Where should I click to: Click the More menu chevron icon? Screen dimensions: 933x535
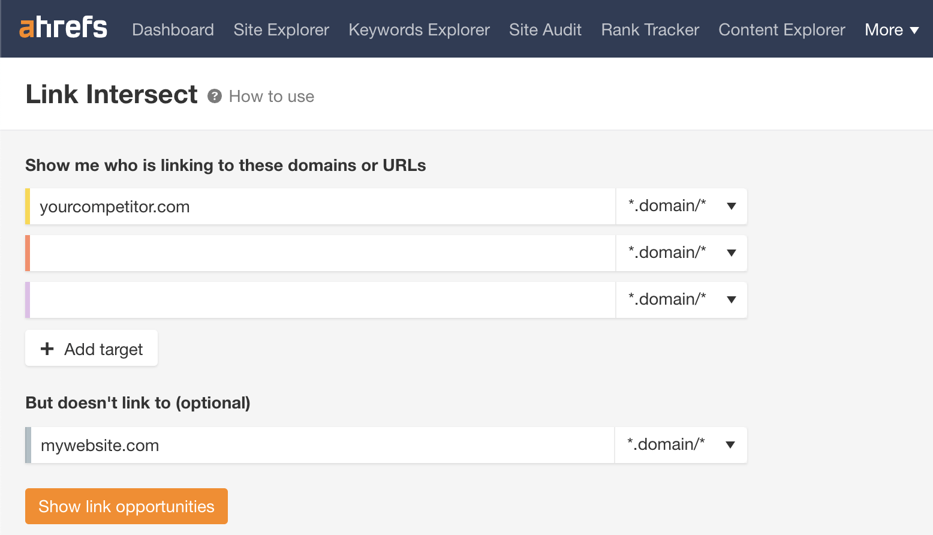915,29
